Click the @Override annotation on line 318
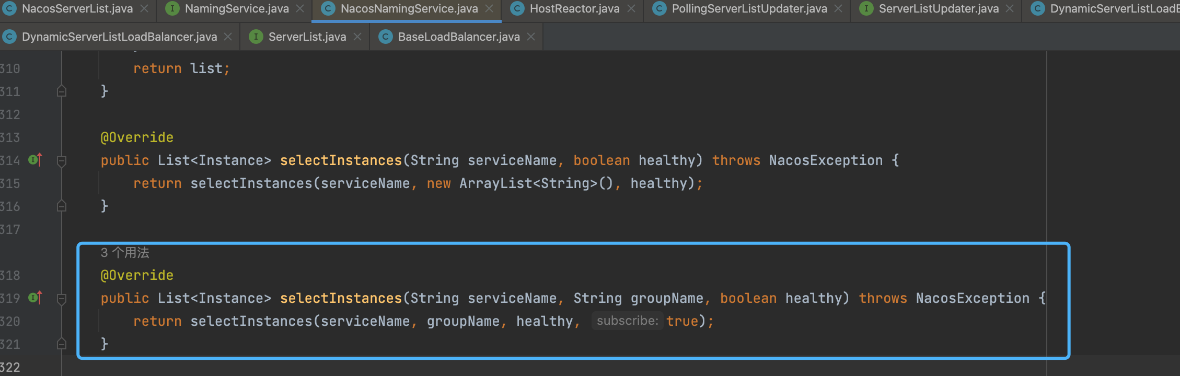 click(137, 275)
